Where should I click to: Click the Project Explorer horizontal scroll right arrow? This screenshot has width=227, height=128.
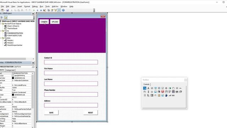coord(33,59)
